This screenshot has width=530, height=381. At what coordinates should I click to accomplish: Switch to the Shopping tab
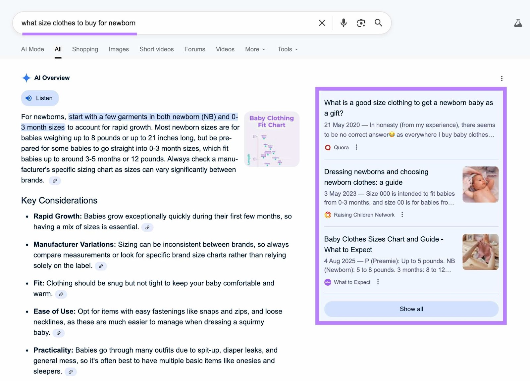85,49
